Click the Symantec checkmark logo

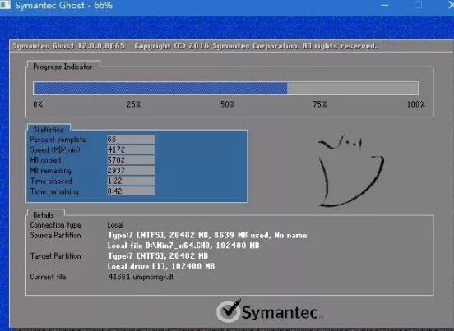(x=229, y=311)
